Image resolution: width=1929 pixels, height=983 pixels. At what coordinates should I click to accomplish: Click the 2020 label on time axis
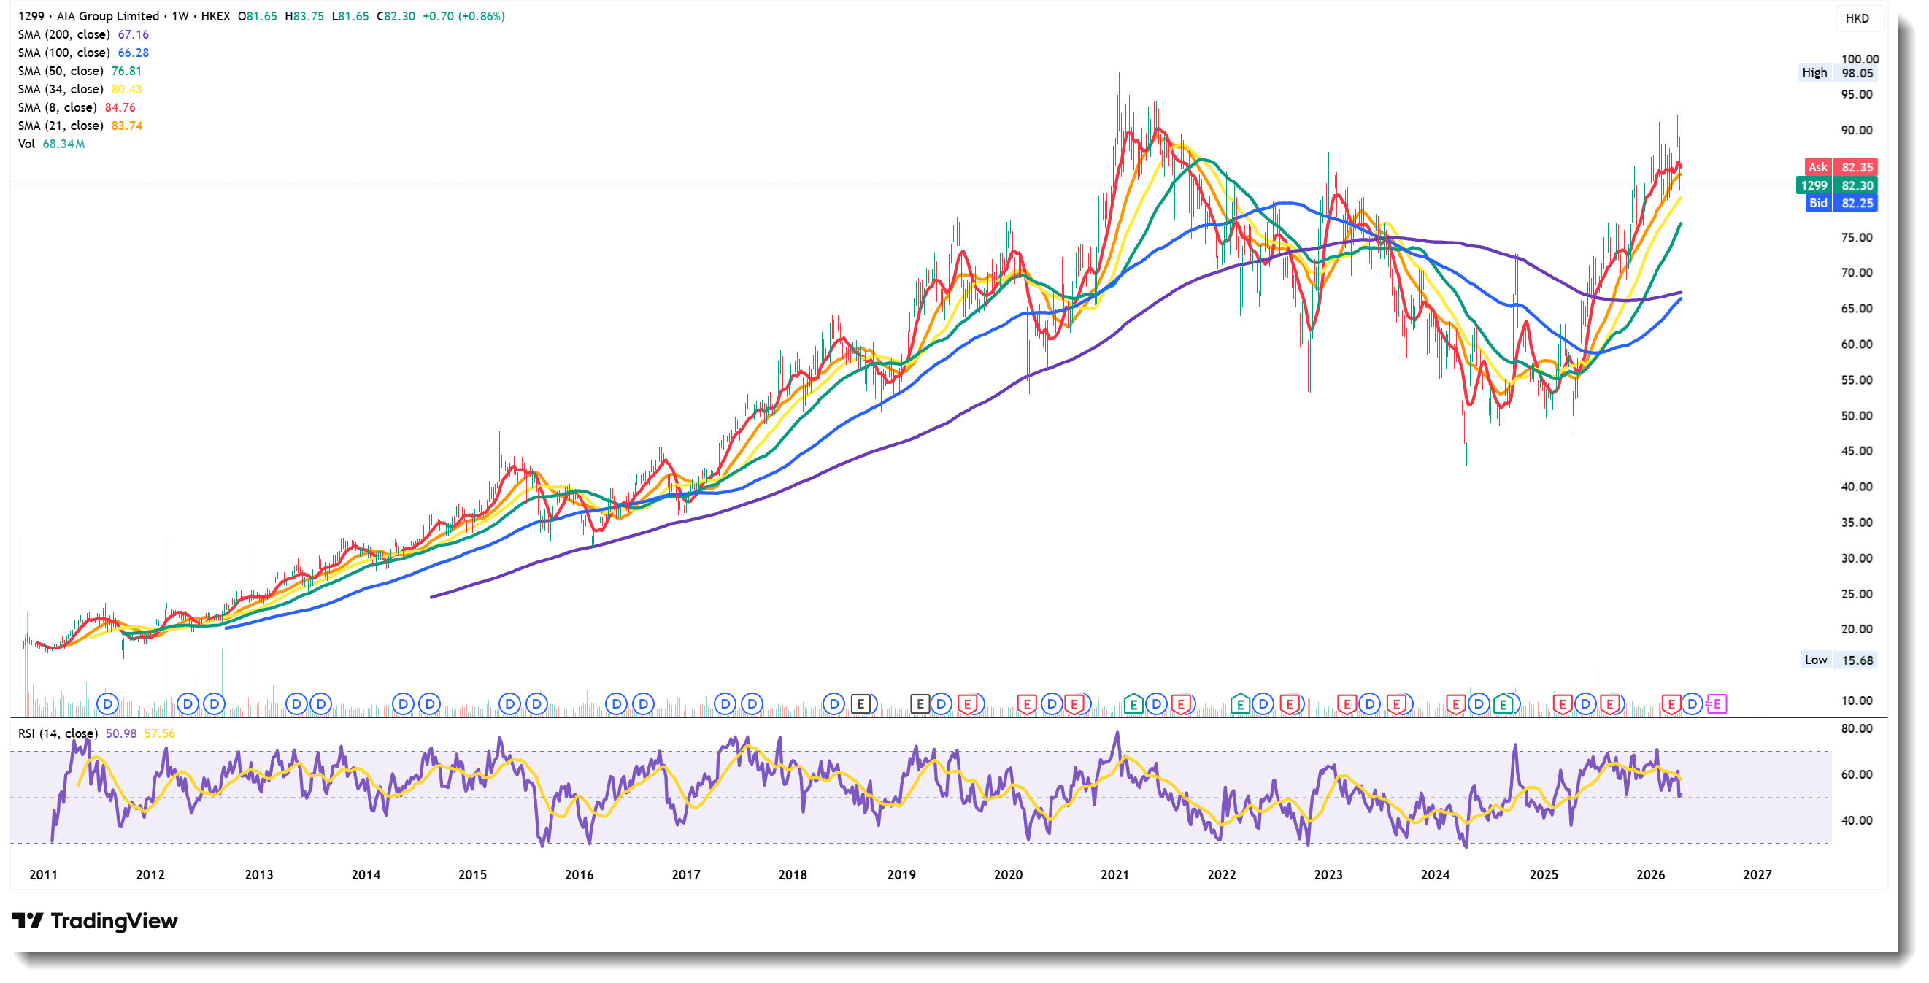(x=1007, y=874)
